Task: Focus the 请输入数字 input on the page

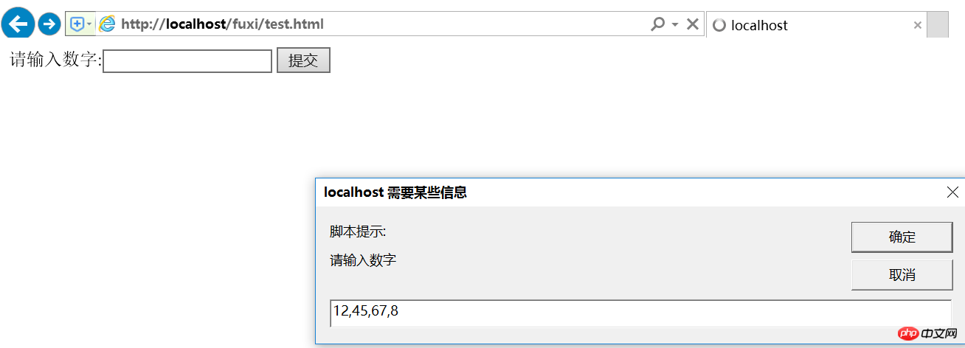Action: click(187, 61)
